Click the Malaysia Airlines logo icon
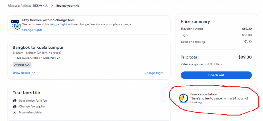This screenshot has width=263, height=121. [x=14, y=58]
